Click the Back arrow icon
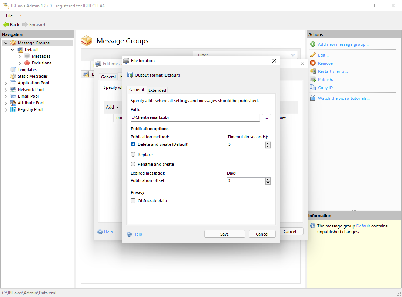 point(6,25)
